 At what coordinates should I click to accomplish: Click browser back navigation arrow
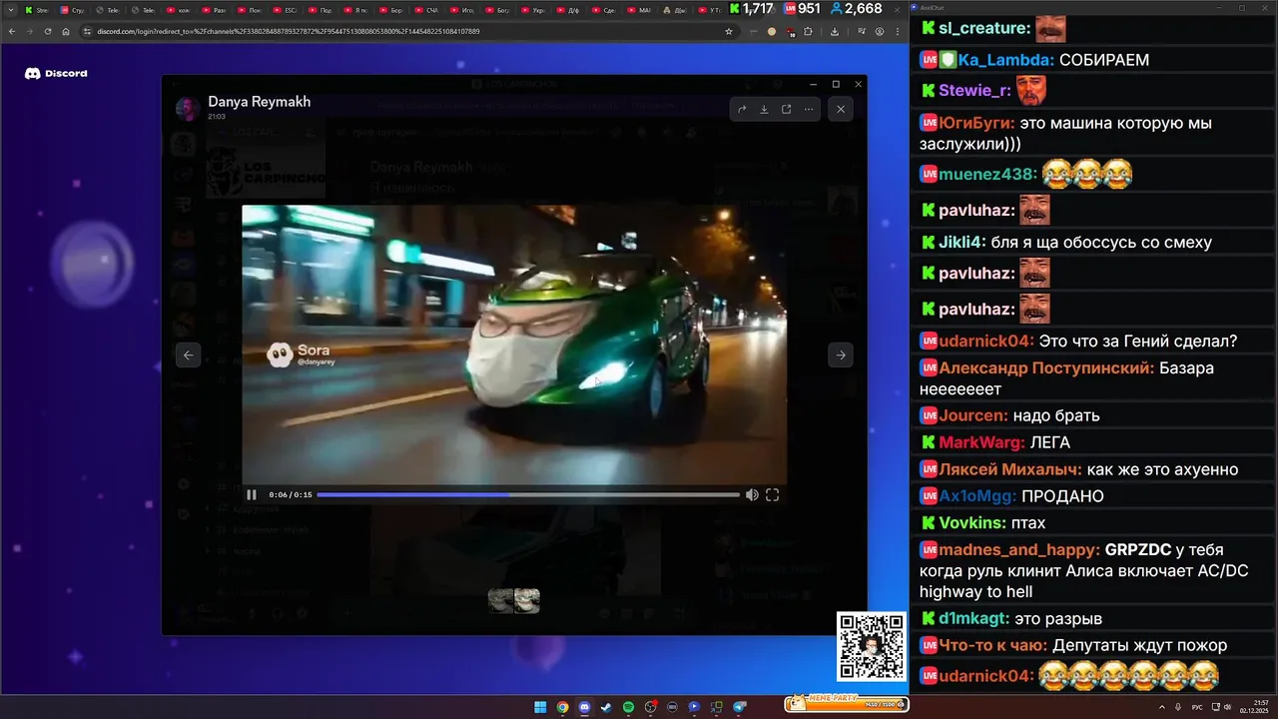pyautogui.click(x=11, y=31)
